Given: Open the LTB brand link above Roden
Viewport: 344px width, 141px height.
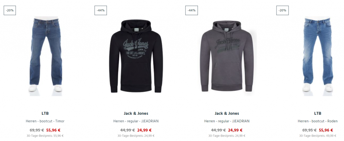Looking at the screenshot, I should pos(317,113).
